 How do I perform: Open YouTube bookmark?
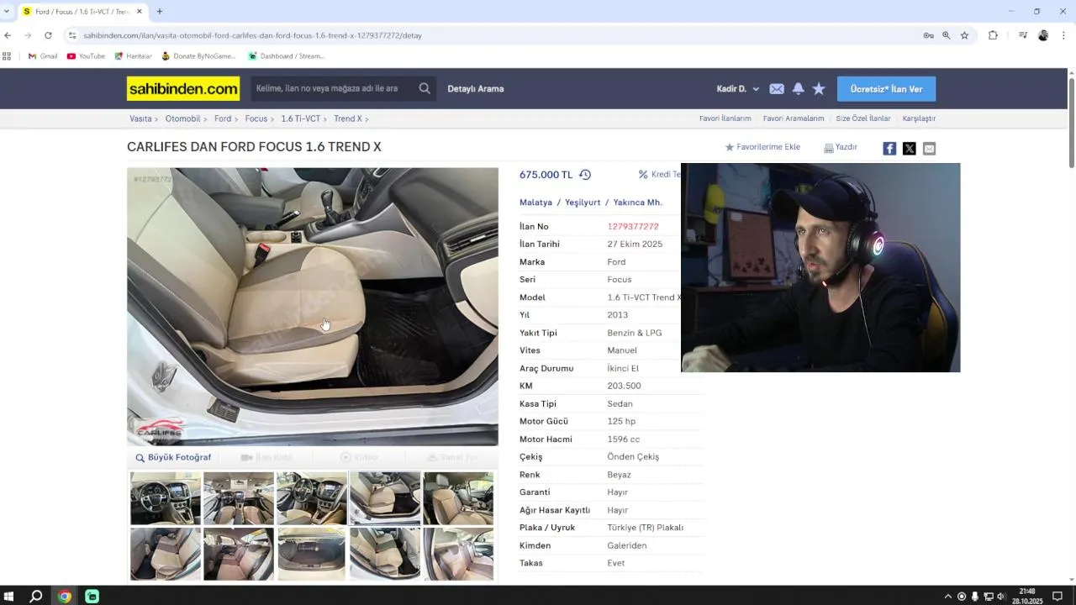pyautogui.click(x=86, y=56)
